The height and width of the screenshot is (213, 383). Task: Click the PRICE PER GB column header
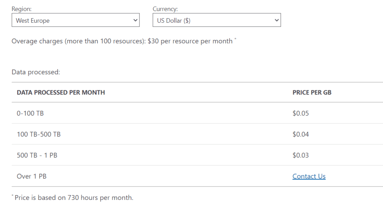tap(312, 93)
